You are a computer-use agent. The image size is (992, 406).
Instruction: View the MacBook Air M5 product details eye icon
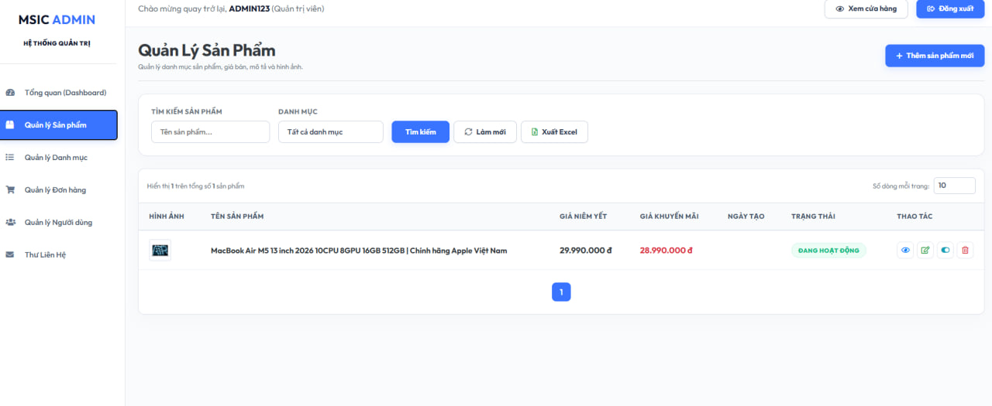point(905,250)
